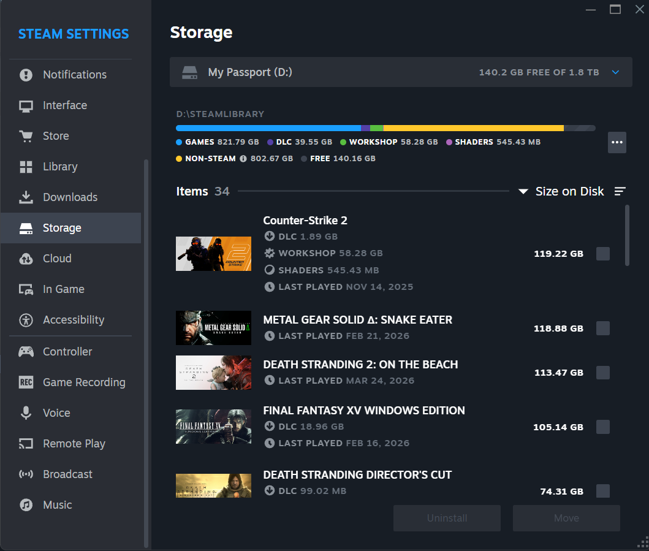This screenshot has width=649, height=551.
Task: Click the Non-Steam info icon
Action: tap(243, 159)
